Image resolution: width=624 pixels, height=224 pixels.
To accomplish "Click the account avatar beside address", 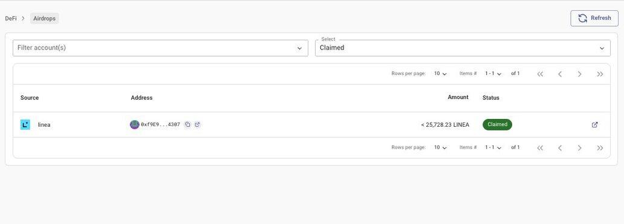I will [134, 125].
